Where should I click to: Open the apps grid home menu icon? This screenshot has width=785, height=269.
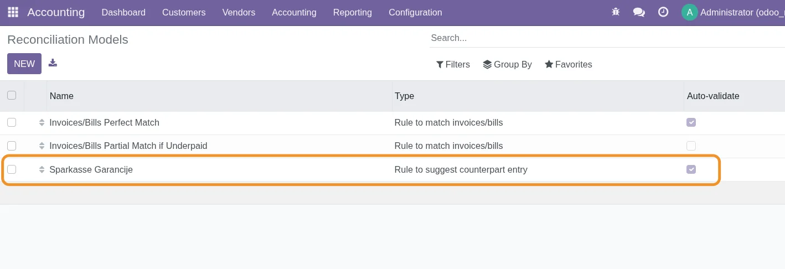coord(13,12)
